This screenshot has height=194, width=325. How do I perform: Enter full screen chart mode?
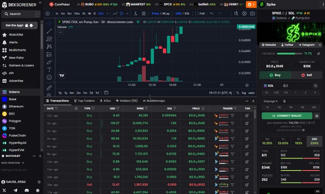coord(200,13)
